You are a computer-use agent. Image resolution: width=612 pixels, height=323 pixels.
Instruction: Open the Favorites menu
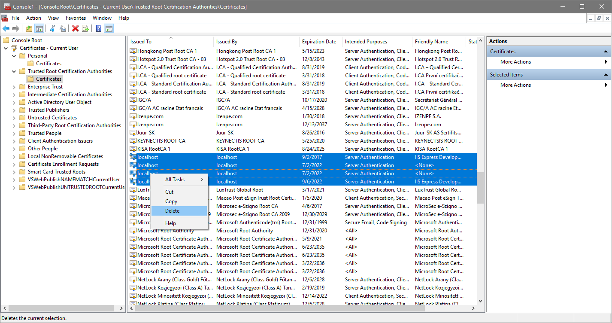click(76, 18)
